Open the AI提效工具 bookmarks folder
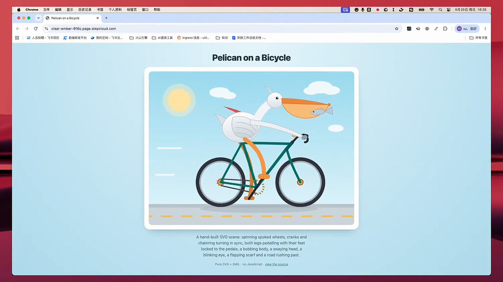The image size is (503, 282). pyautogui.click(x=162, y=38)
